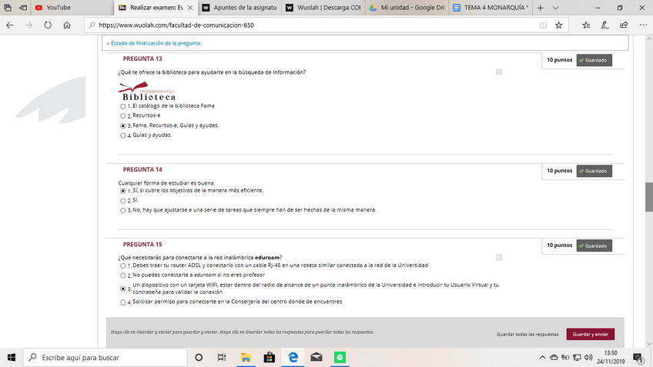Choose No, hay que ajustarse option

123,211
